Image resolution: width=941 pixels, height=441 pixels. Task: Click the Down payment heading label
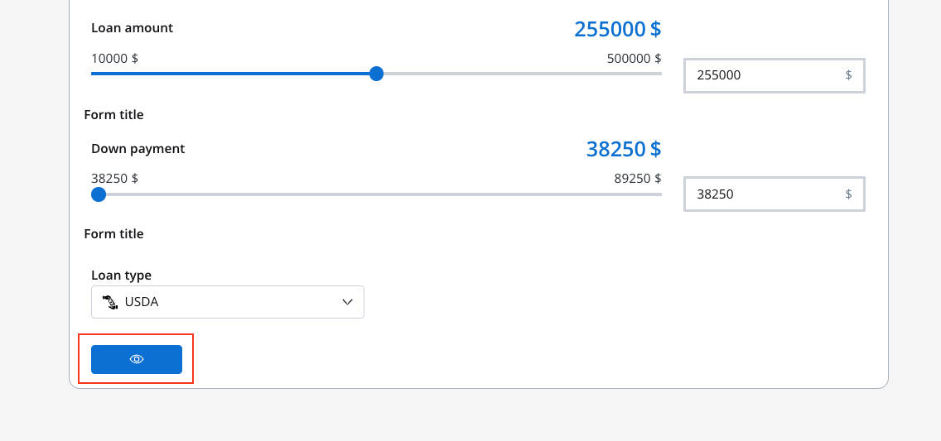tap(138, 149)
